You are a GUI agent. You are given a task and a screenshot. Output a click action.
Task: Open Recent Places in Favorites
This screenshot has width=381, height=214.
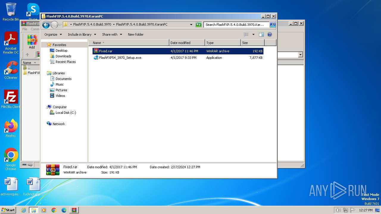click(65, 62)
